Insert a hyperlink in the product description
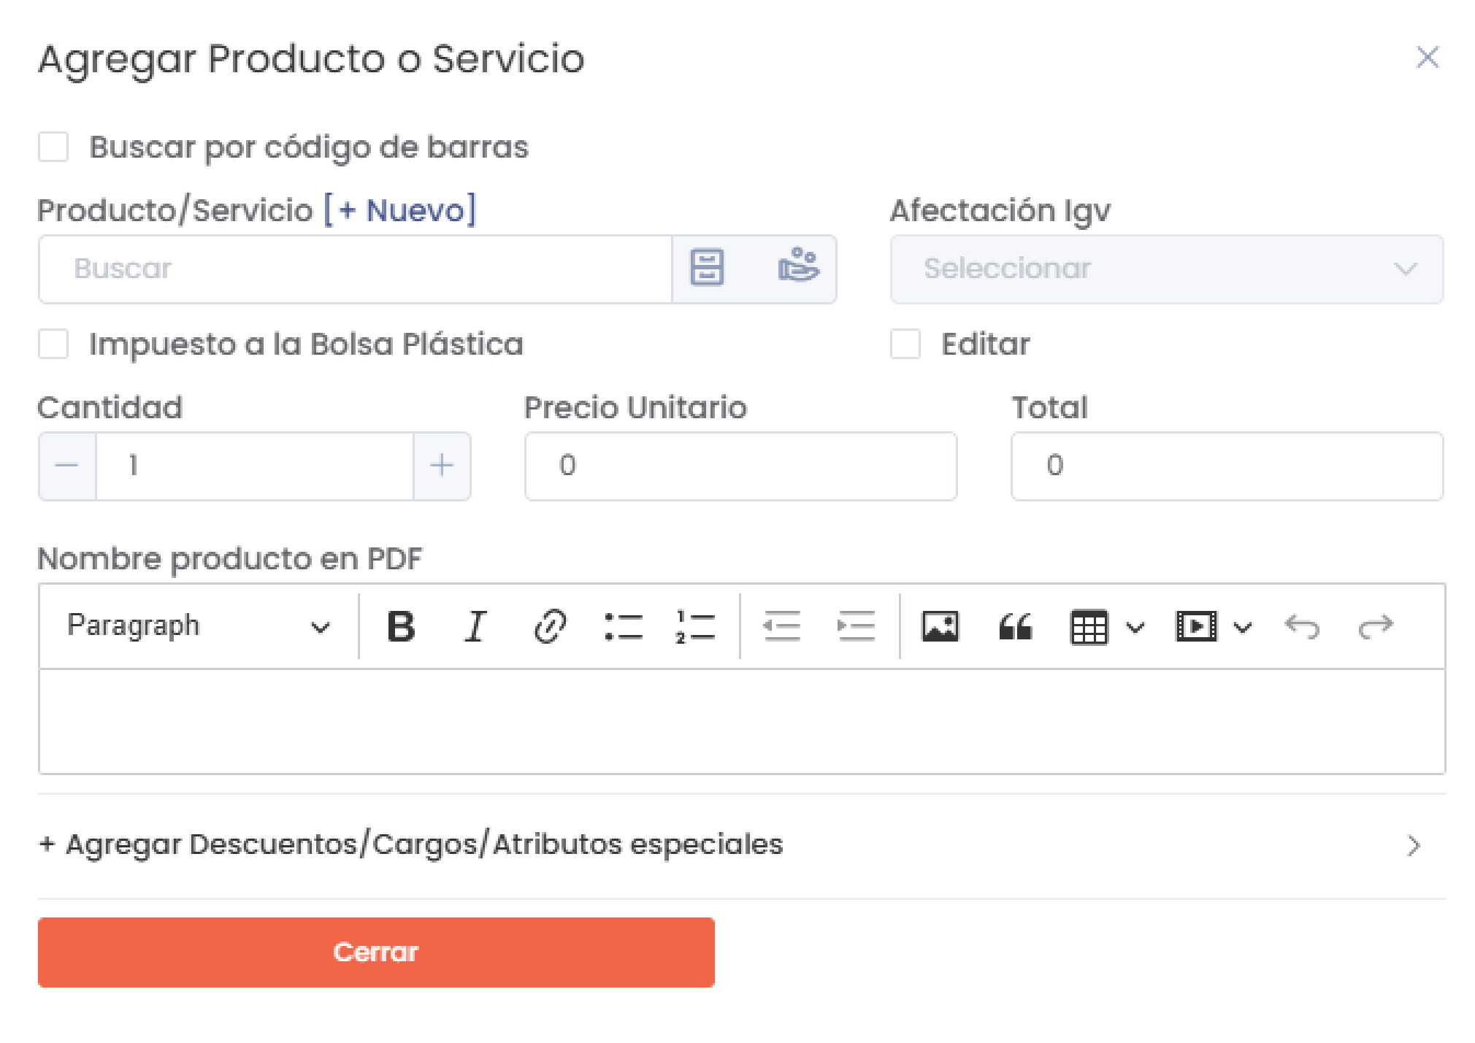The image size is (1475, 1043). [x=550, y=626]
